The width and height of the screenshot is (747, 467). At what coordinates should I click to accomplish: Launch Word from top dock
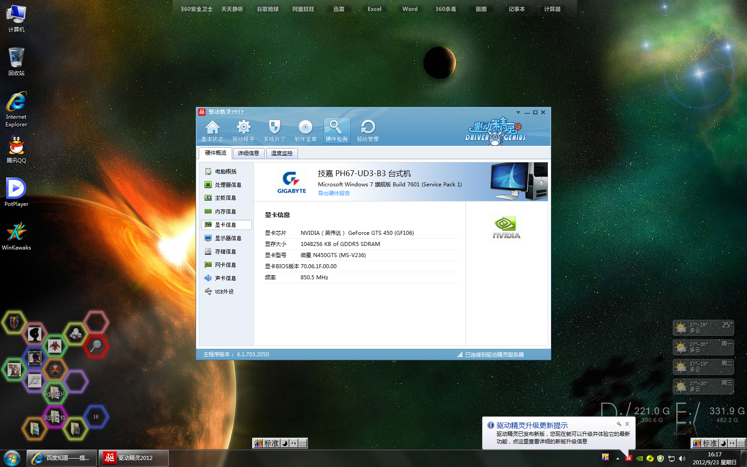(410, 9)
